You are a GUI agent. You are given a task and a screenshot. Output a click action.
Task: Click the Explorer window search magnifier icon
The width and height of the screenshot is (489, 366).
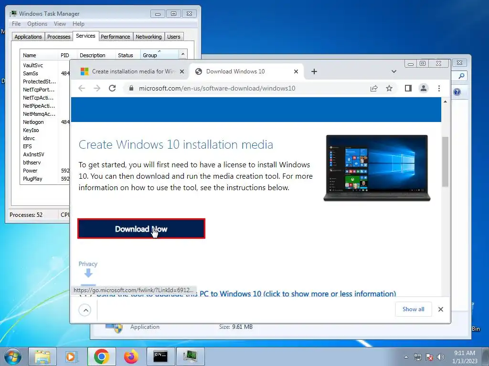(462, 76)
